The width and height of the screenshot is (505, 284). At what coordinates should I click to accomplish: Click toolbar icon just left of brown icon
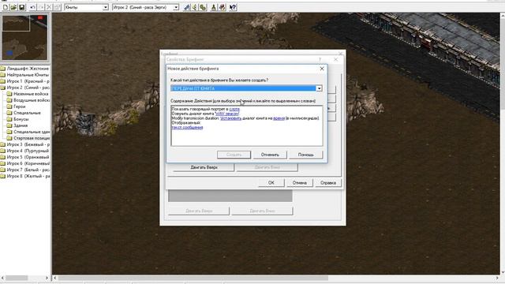(x=214, y=7)
